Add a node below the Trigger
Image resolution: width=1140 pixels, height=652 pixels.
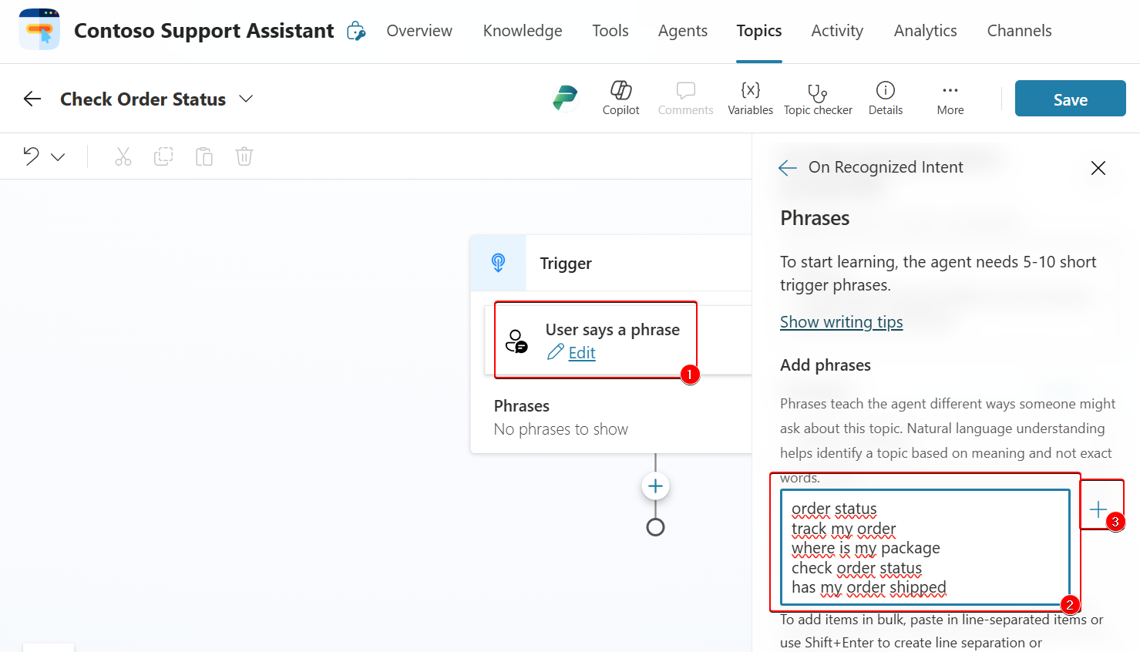point(655,486)
